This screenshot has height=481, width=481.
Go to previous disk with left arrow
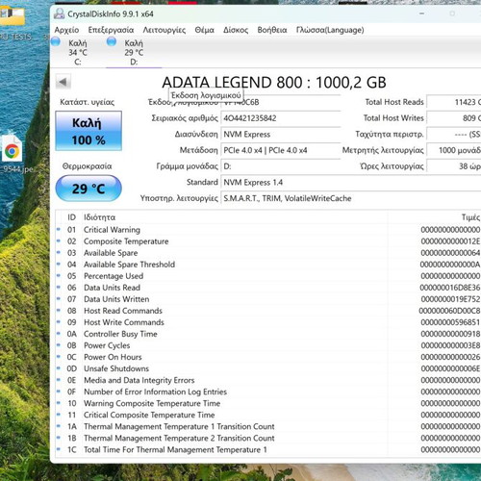click(x=63, y=82)
